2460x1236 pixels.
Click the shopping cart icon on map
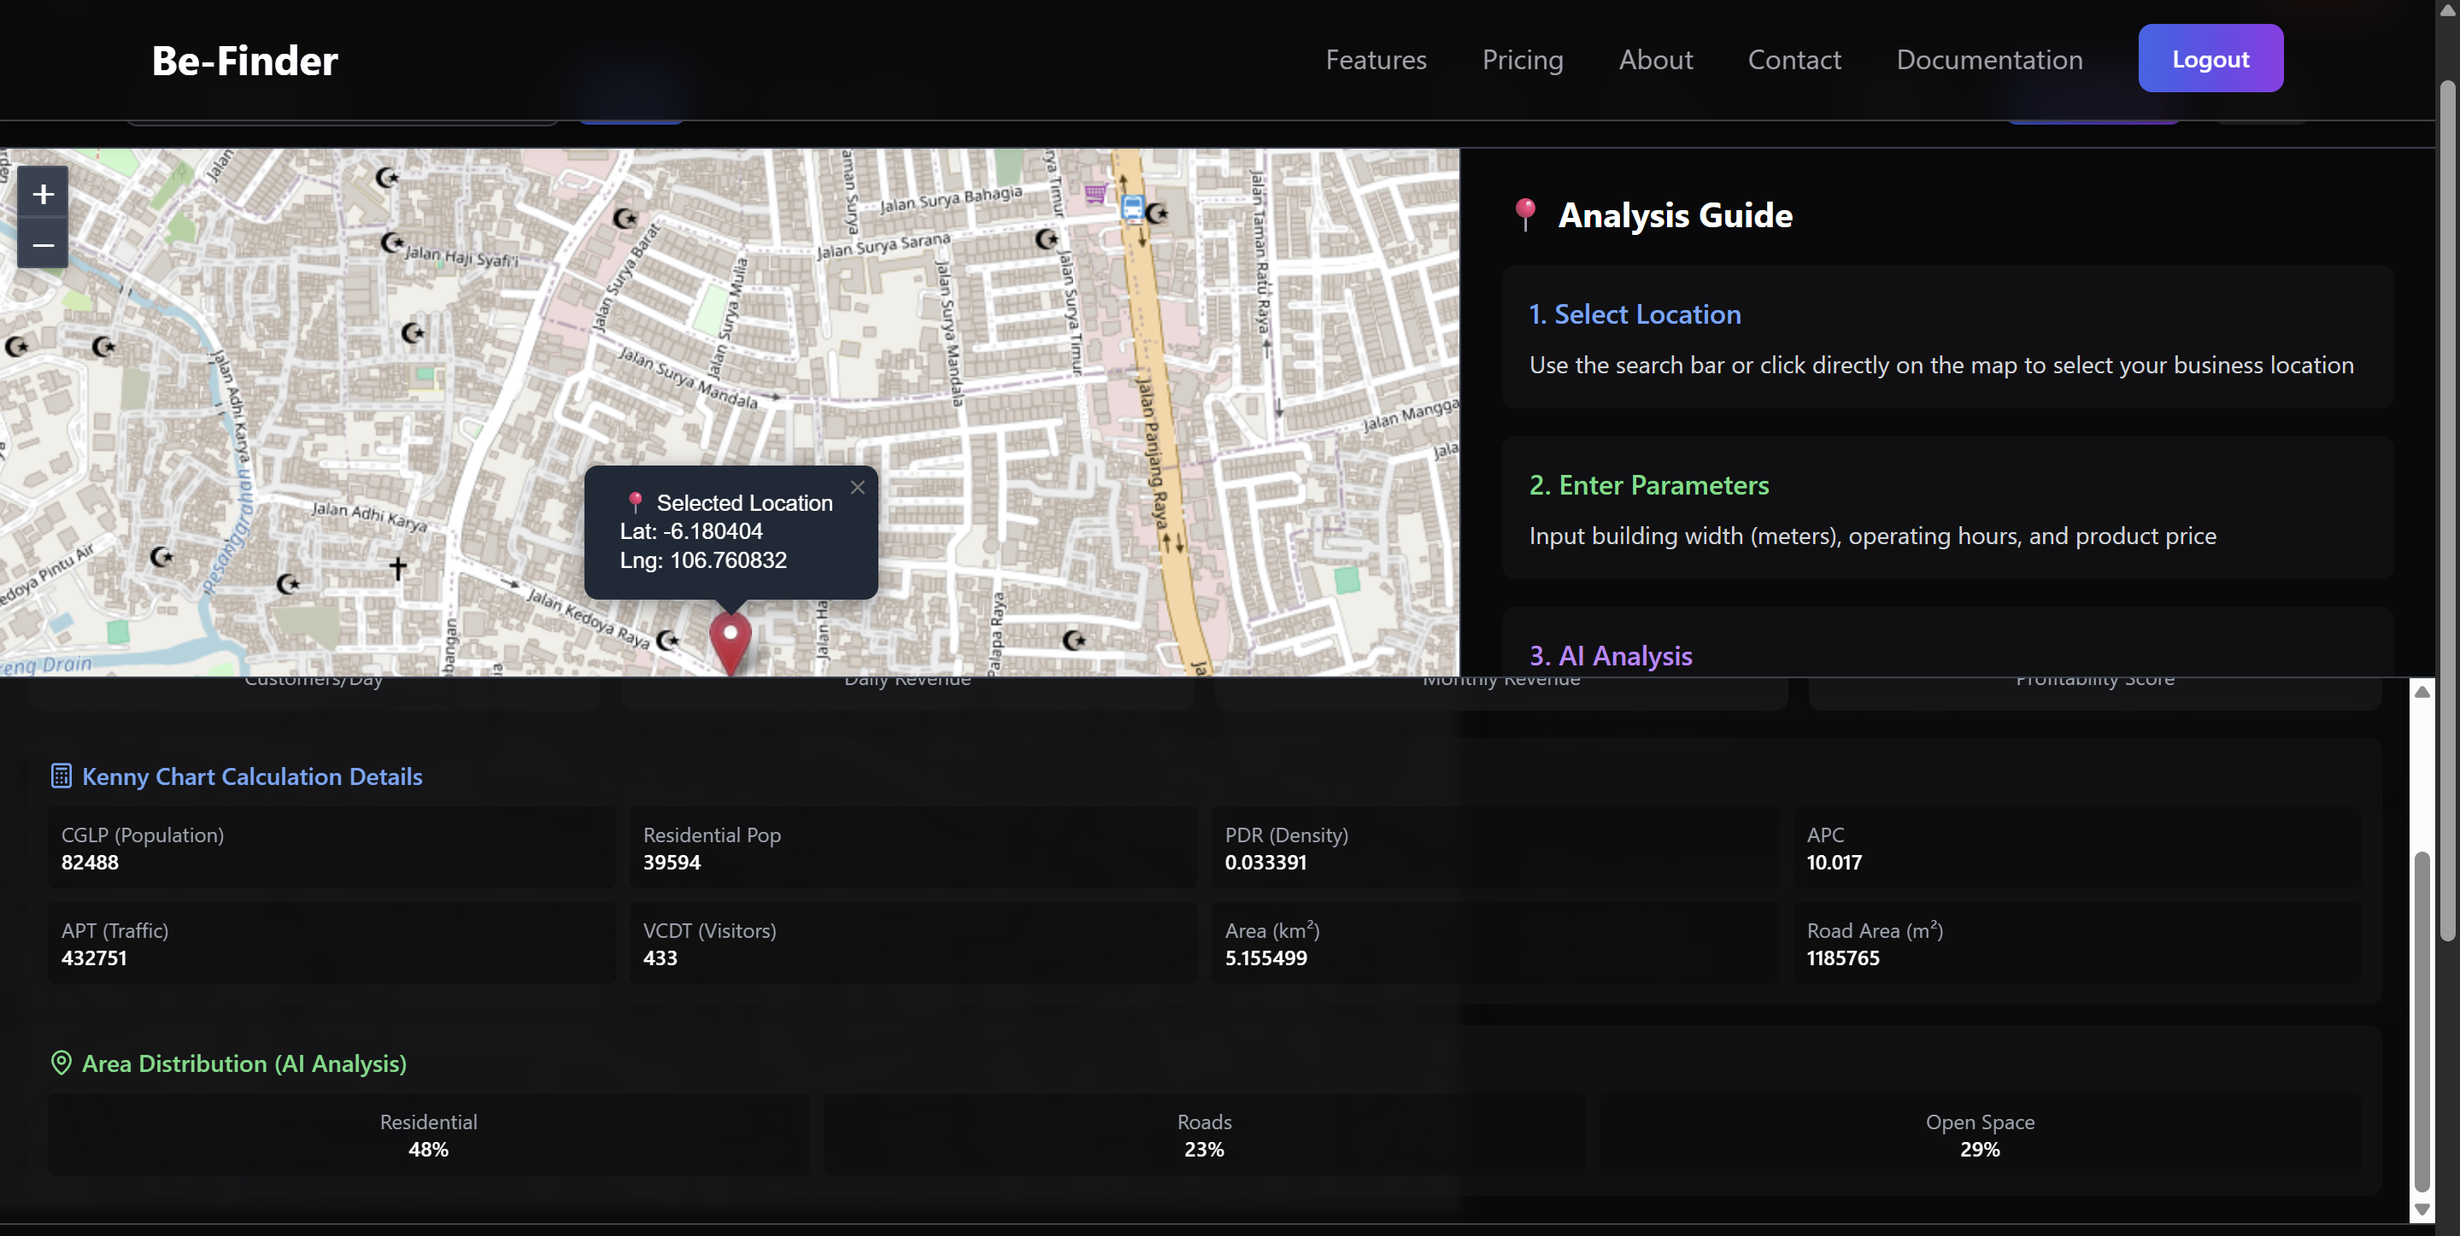tap(1095, 194)
